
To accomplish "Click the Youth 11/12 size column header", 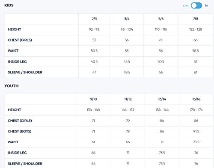I will tap(128, 99).
